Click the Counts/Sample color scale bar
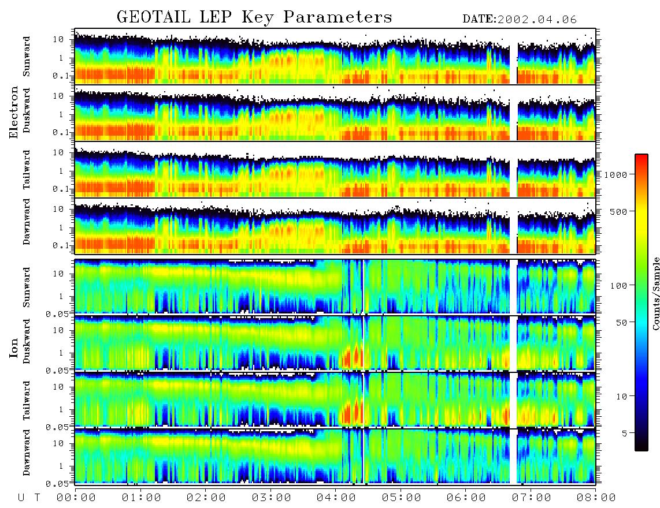Screen dimensions: 660x508 click(641, 302)
